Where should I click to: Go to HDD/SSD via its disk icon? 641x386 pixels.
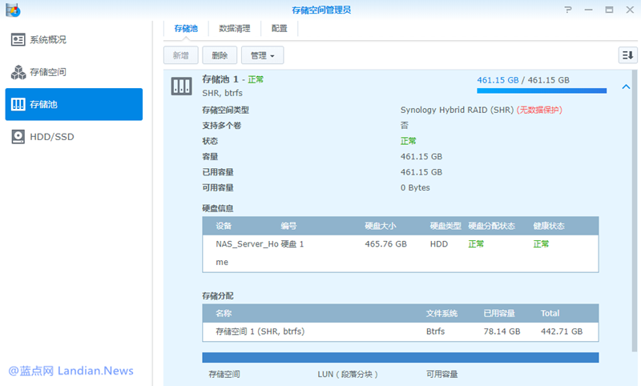pos(18,137)
